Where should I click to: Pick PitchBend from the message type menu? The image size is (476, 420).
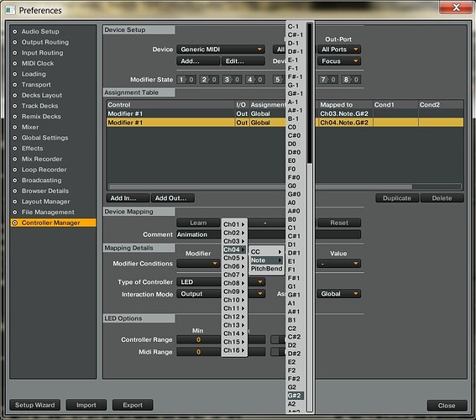tap(266, 269)
